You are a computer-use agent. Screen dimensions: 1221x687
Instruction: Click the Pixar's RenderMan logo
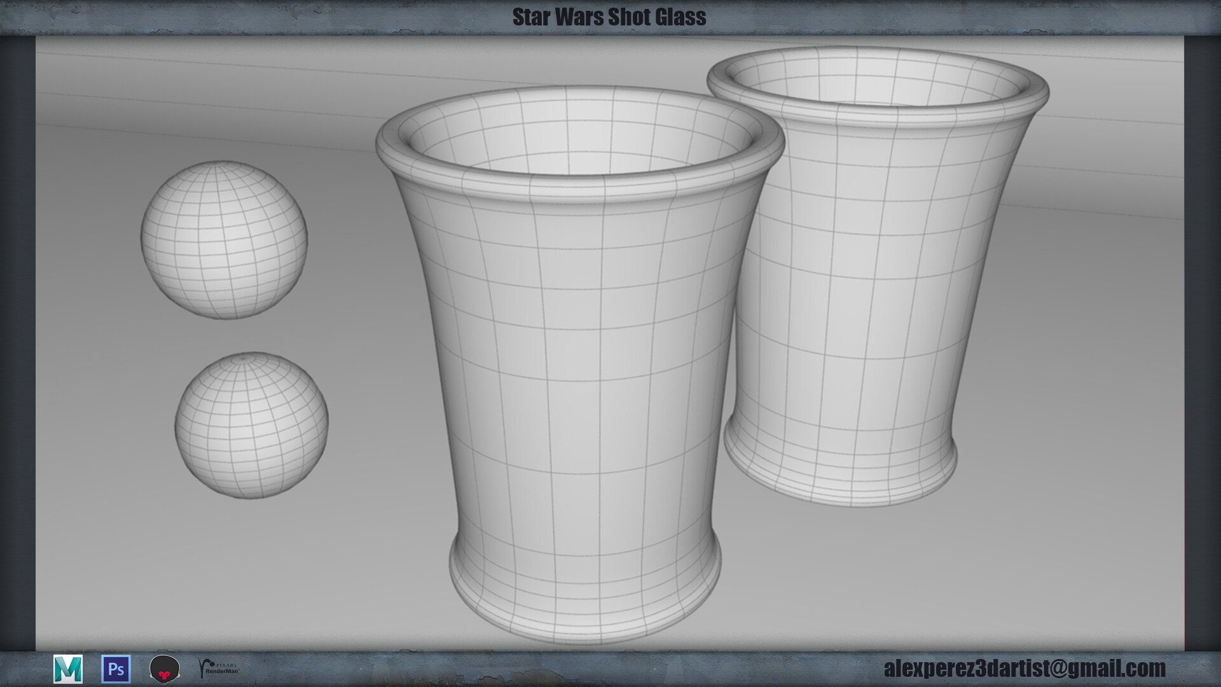pyautogui.click(x=218, y=669)
